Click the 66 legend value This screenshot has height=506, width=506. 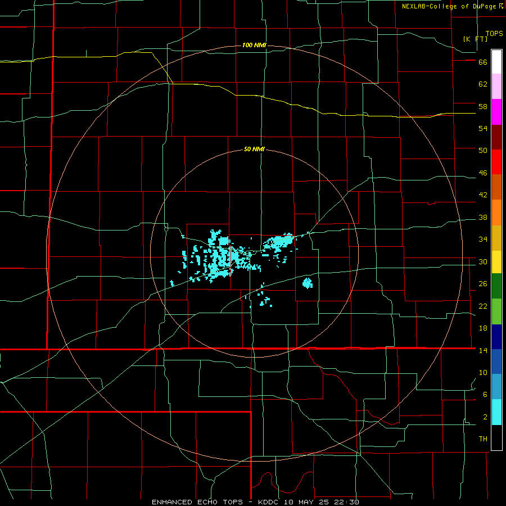click(x=483, y=62)
